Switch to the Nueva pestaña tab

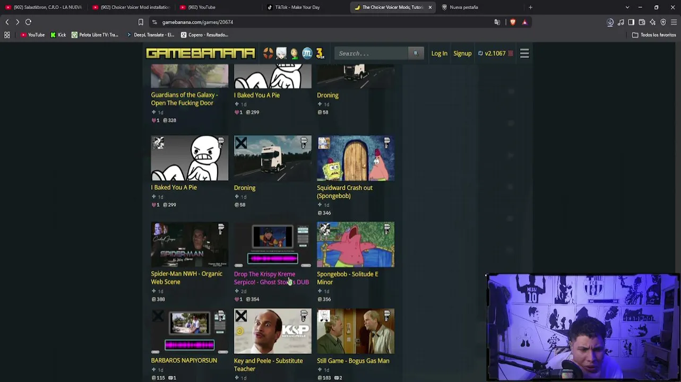(479, 7)
